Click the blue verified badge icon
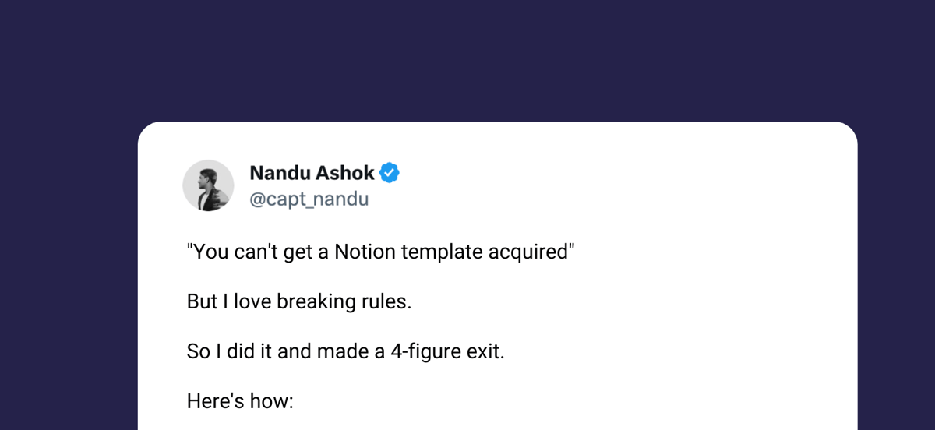This screenshot has width=935, height=430. tap(390, 173)
